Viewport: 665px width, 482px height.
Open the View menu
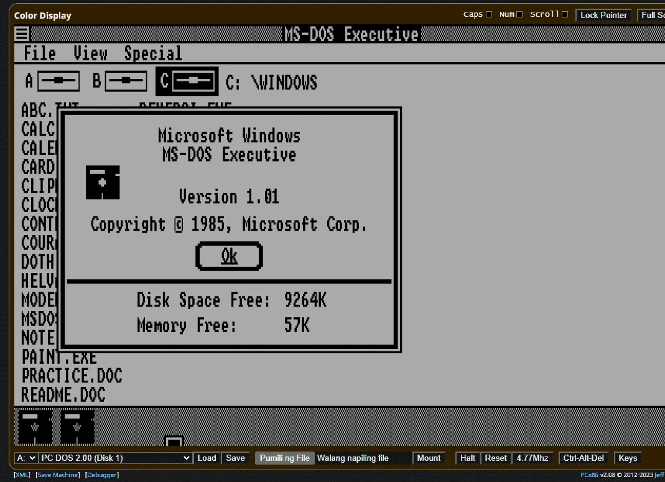pyautogui.click(x=90, y=53)
